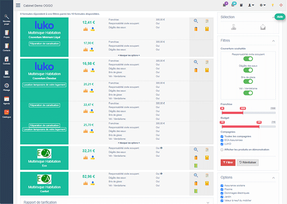Check Afficher les produits en démonstration
The image size is (287, 204).
click(x=222, y=149)
